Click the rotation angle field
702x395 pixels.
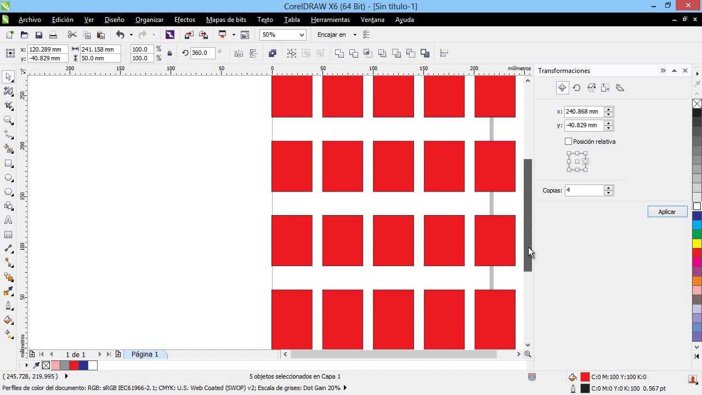203,53
